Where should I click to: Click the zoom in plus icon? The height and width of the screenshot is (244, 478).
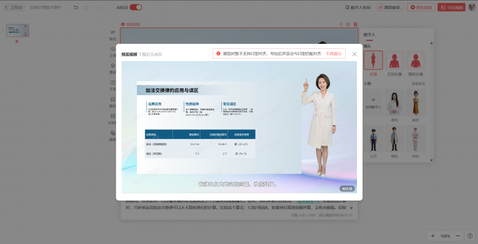tap(433, 235)
